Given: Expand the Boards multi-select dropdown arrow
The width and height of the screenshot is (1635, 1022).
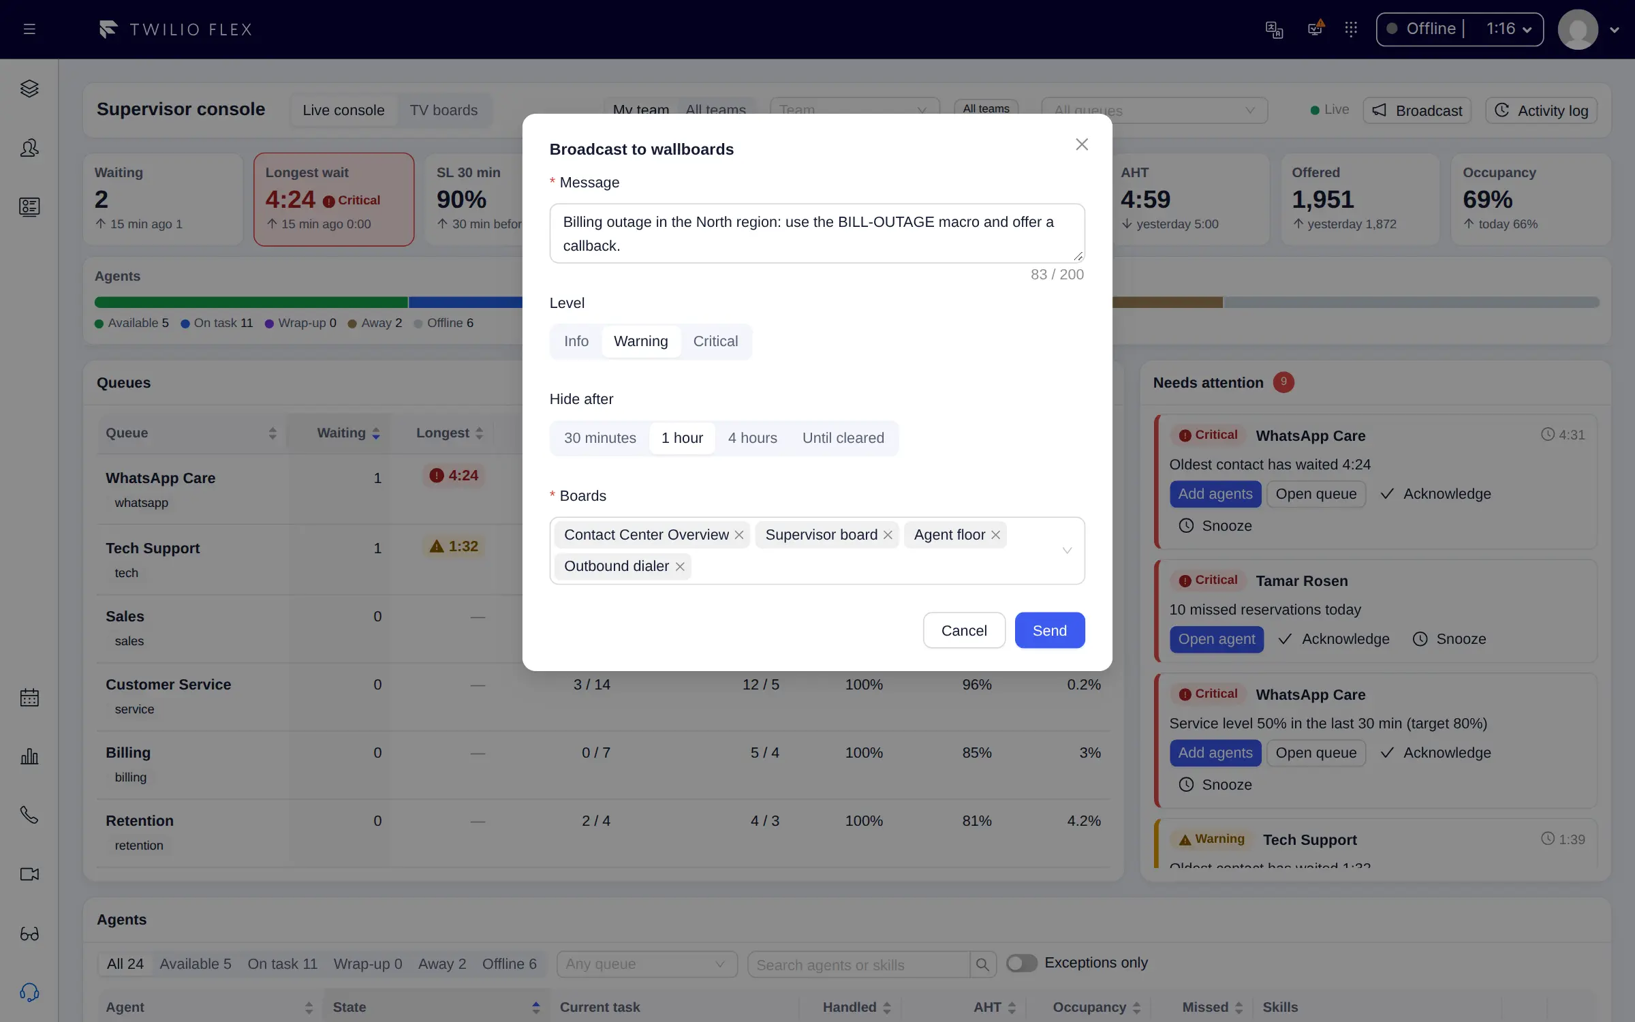Looking at the screenshot, I should click(x=1067, y=551).
